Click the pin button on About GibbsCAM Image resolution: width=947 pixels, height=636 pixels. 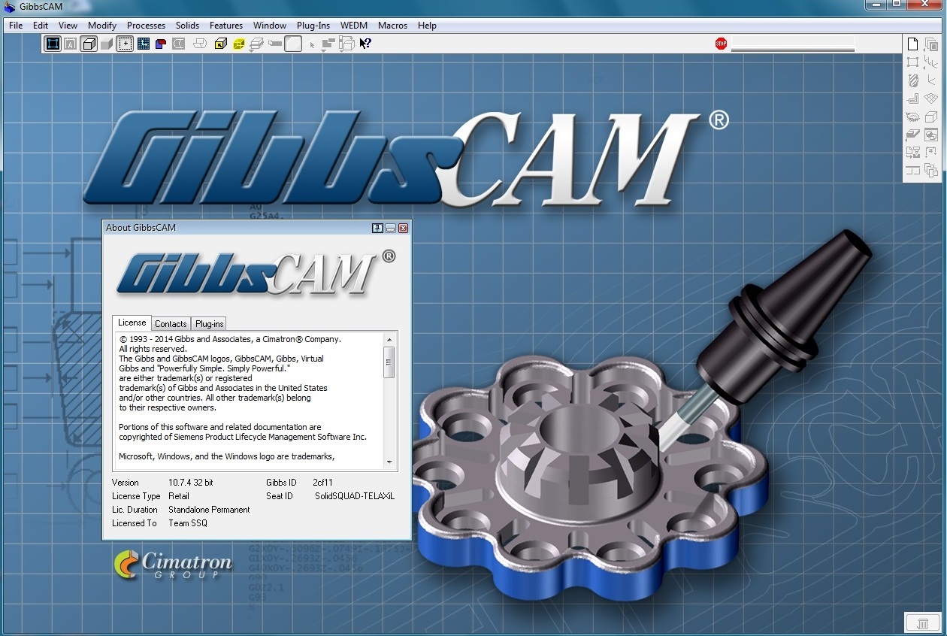(x=377, y=228)
